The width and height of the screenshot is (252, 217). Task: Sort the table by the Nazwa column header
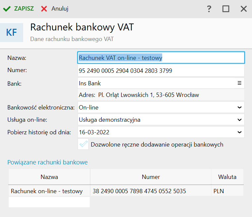[49, 177]
